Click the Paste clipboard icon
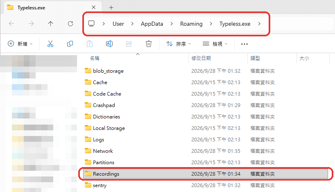The width and height of the screenshot is (335, 192). tap(90, 44)
